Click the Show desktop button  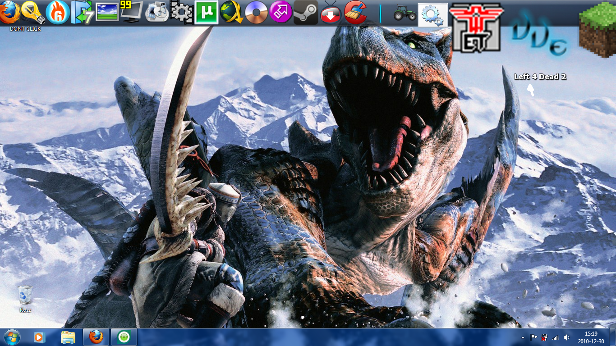612,337
